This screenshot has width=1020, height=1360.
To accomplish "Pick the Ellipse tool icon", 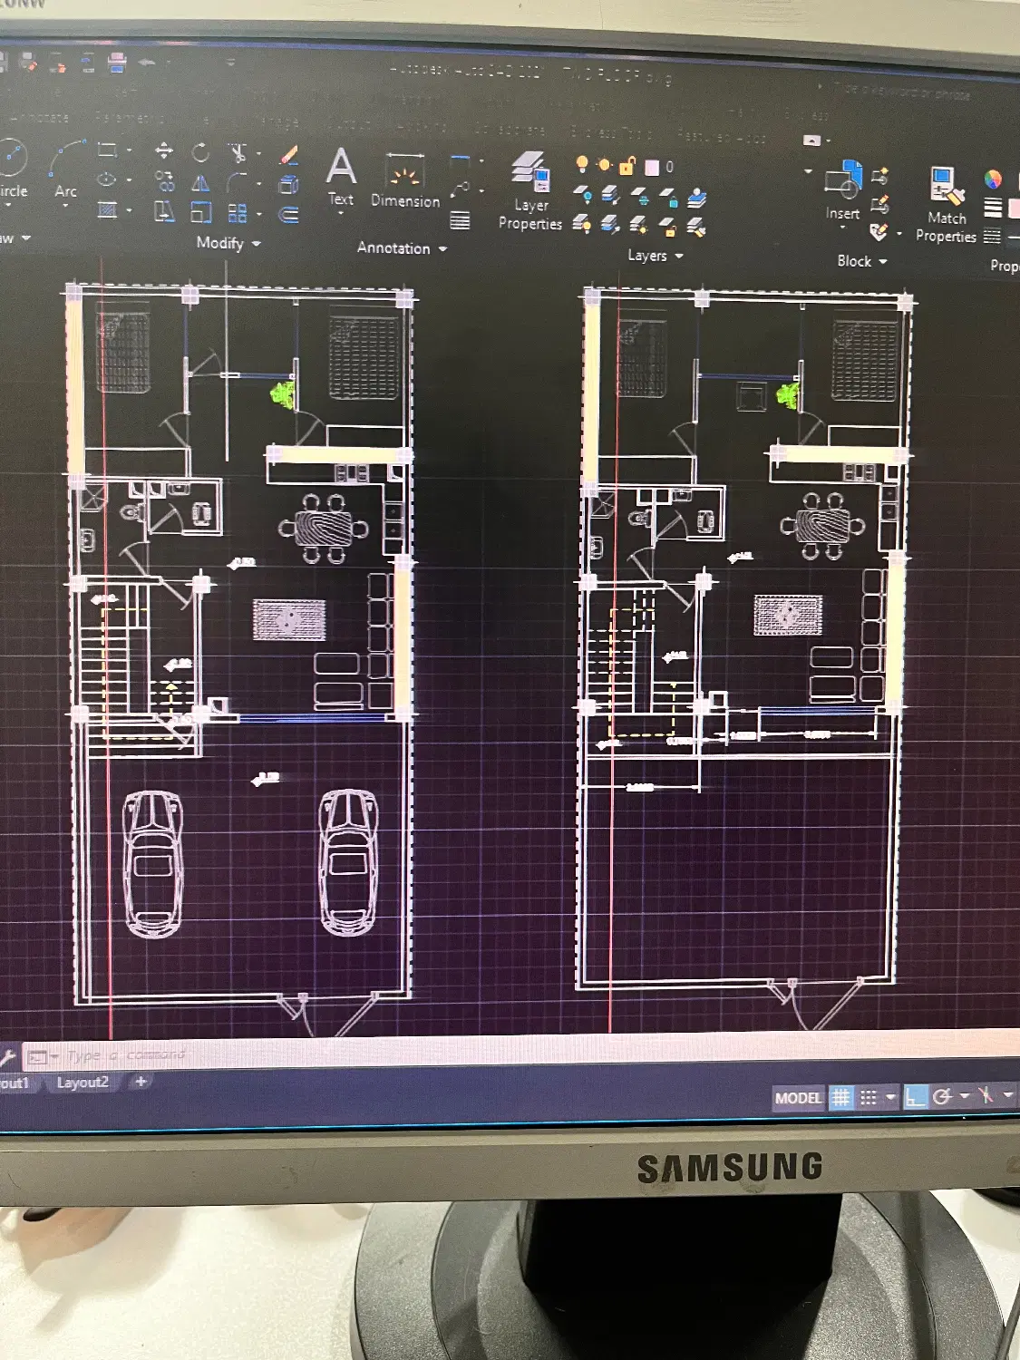I will pyautogui.click(x=107, y=180).
